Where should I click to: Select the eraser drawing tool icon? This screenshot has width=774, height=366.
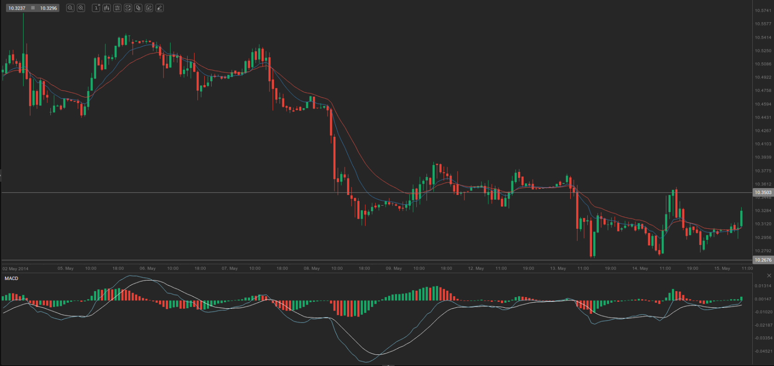(x=159, y=8)
